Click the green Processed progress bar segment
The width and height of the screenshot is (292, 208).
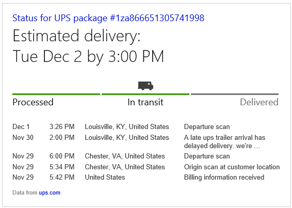tap(56, 94)
